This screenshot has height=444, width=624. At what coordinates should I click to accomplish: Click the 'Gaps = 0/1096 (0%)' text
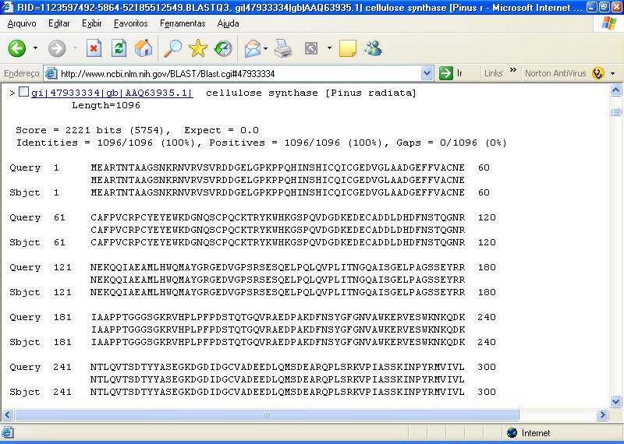pos(452,143)
